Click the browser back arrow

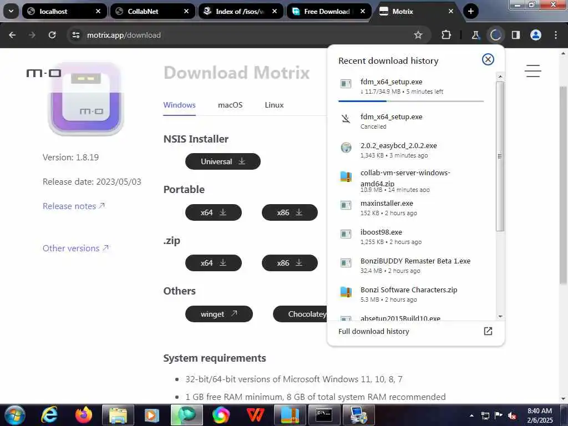pyautogui.click(x=12, y=35)
